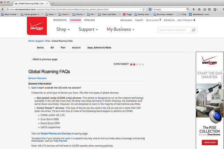Open the Clients bookmarks folder

pyautogui.click(x=79, y=14)
